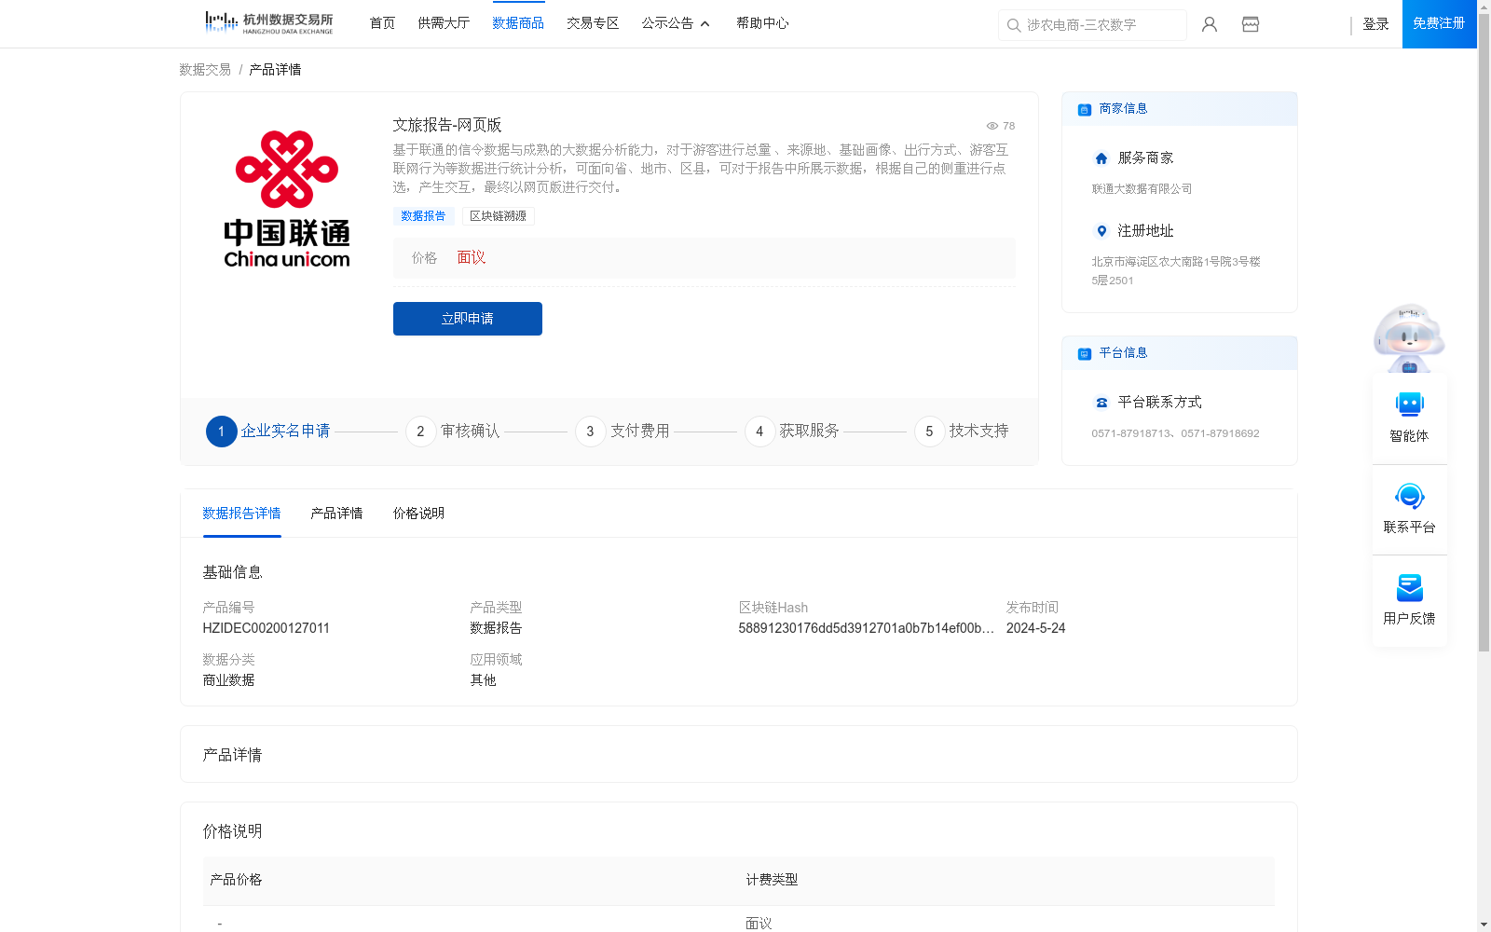Click the 数据报告 tag

click(x=423, y=216)
